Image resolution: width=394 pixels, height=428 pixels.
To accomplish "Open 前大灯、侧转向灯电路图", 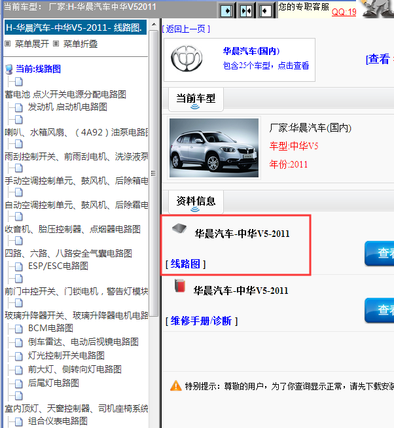I will 75,370.
